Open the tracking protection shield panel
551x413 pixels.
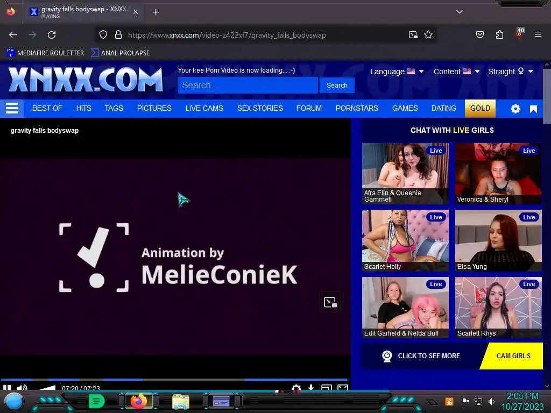click(103, 35)
